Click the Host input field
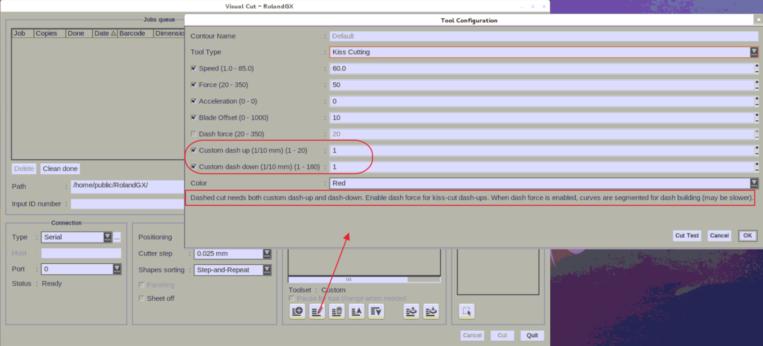 [81, 253]
